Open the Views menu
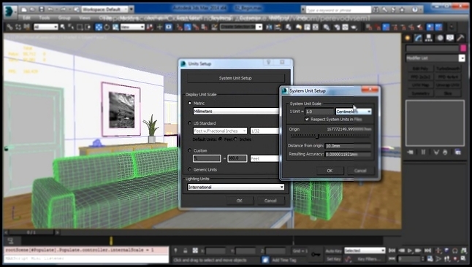Viewport: 472px width, 267px height. tap(85, 18)
